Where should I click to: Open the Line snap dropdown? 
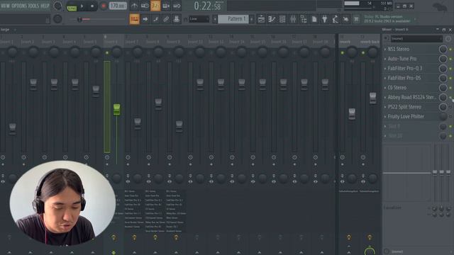click(199, 19)
